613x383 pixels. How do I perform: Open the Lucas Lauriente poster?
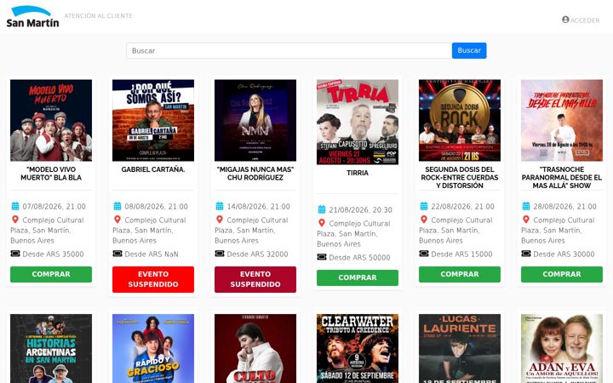tap(460, 349)
